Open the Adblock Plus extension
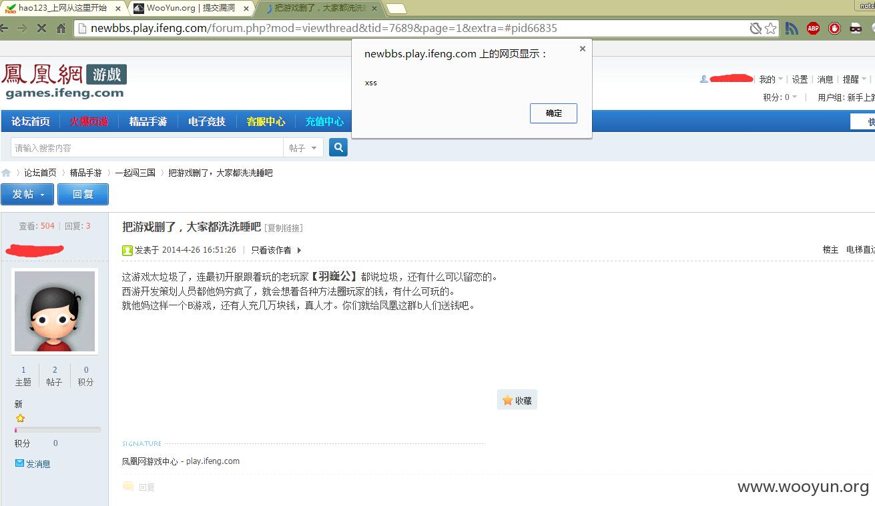875x506 pixels. 813,28
